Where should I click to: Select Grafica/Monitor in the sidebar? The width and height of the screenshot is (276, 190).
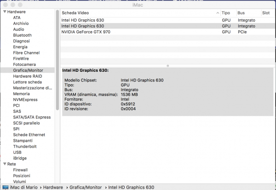tap(28, 70)
